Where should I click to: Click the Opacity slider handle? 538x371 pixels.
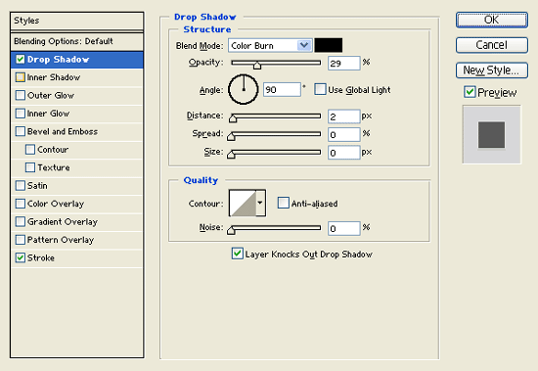[x=257, y=65]
